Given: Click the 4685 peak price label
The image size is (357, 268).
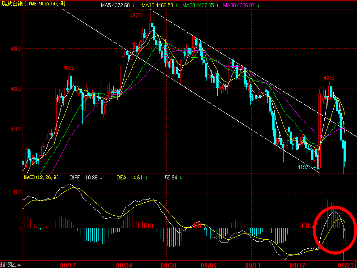Looking at the screenshot, I should click(69, 68).
